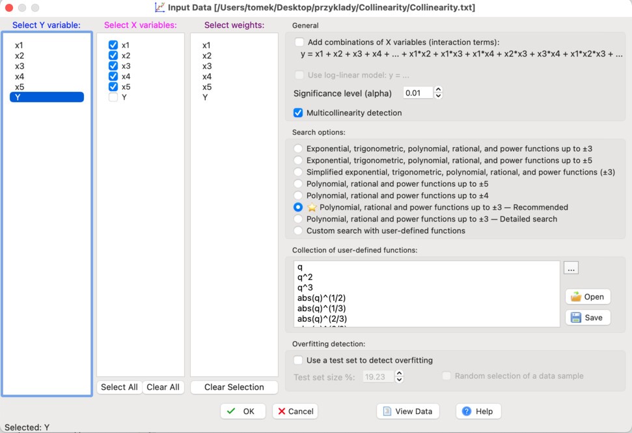This screenshot has height=433, width=632.
Task: Select Custom search with user-defined functions
Action: (298, 230)
